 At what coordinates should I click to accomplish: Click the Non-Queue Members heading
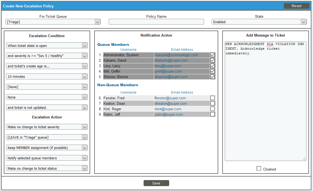click(118, 85)
